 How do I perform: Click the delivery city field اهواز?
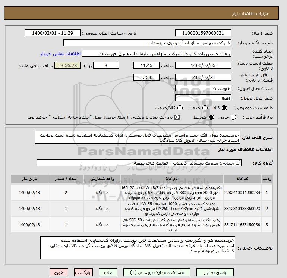pos(203,98)
